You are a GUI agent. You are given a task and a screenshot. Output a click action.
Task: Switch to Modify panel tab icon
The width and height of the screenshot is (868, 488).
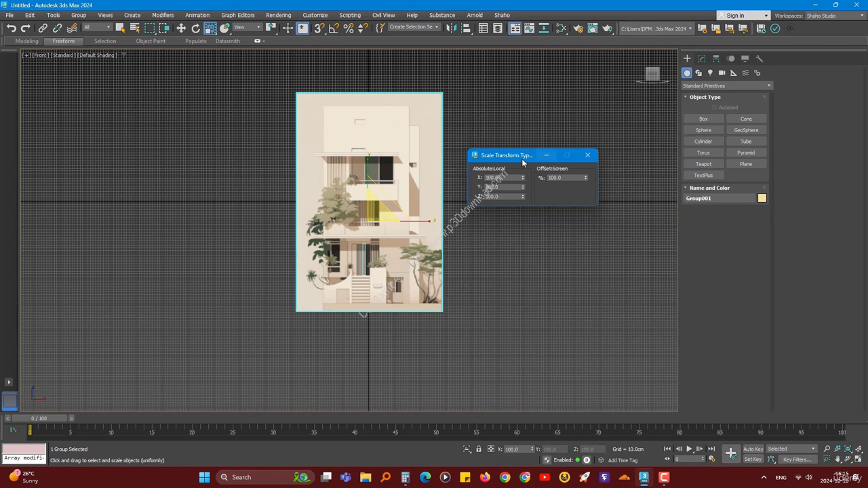point(702,58)
